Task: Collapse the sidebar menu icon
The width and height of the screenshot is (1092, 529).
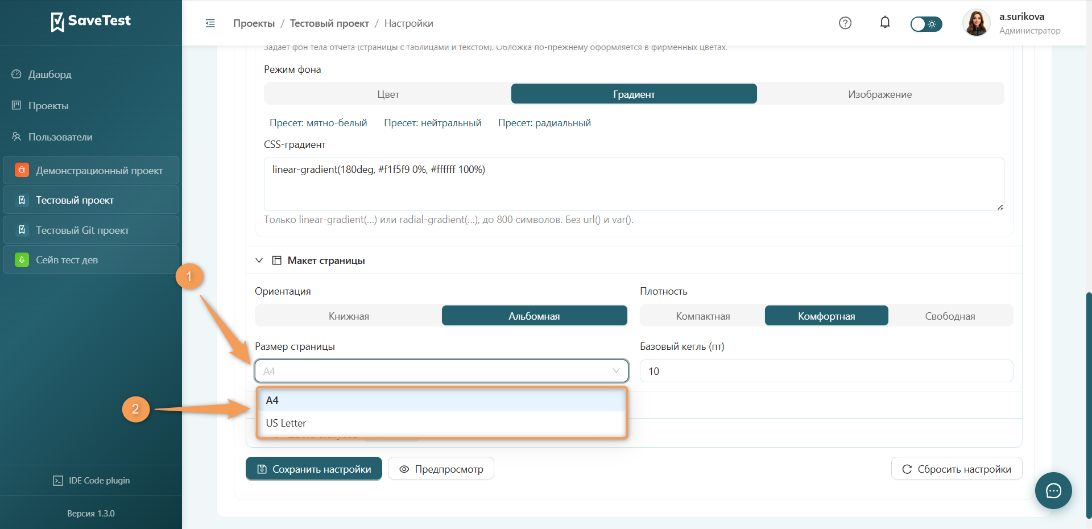Action: point(210,23)
